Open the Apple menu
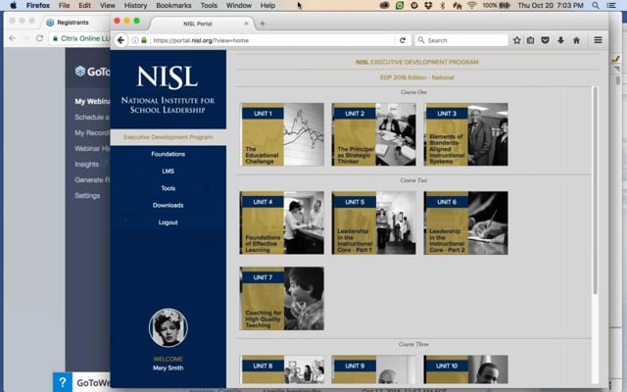627x392 pixels. [13, 5]
